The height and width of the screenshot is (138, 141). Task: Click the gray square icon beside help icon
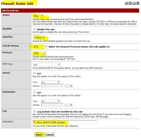click(134, 3)
